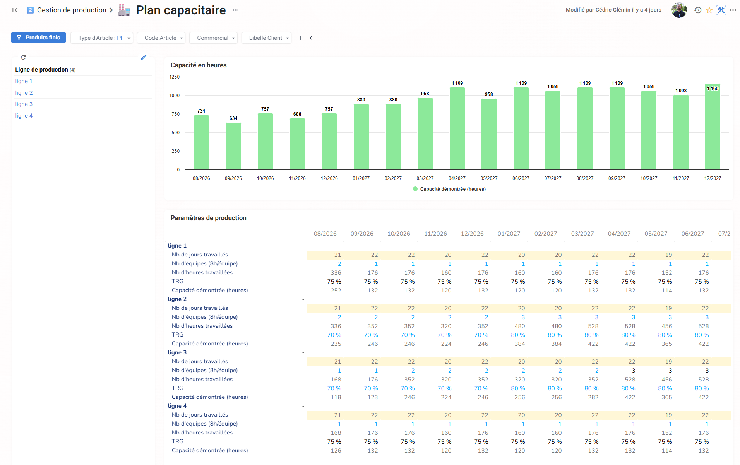740x465 pixels.
Task: Open the version history clock icon
Action: 698,10
